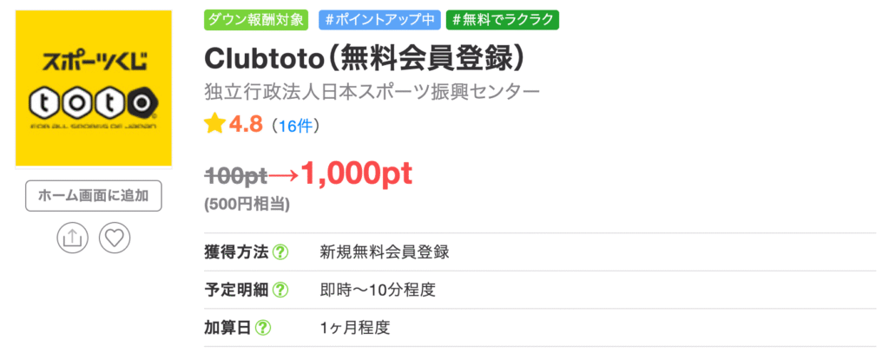Image resolution: width=889 pixels, height=359 pixels.
Task: Open the 16件 reviews link
Action: pyautogui.click(x=295, y=126)
